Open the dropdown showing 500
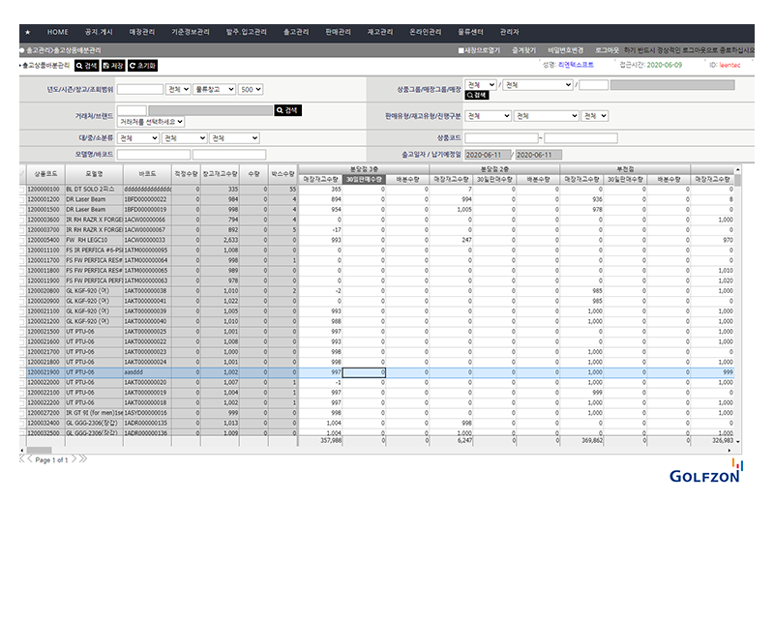The image size is (774, 619). [251, 89]
